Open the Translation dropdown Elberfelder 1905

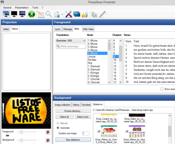pyautogui.click(x=71, y=41)
